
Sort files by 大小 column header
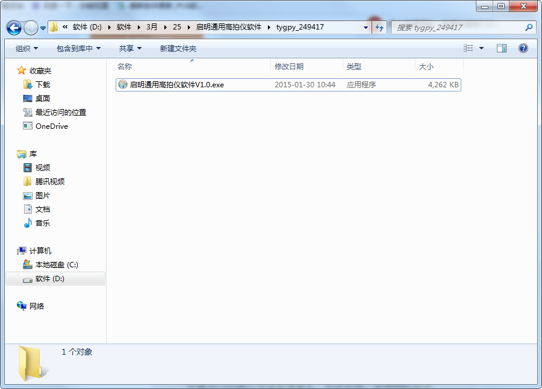426,67
